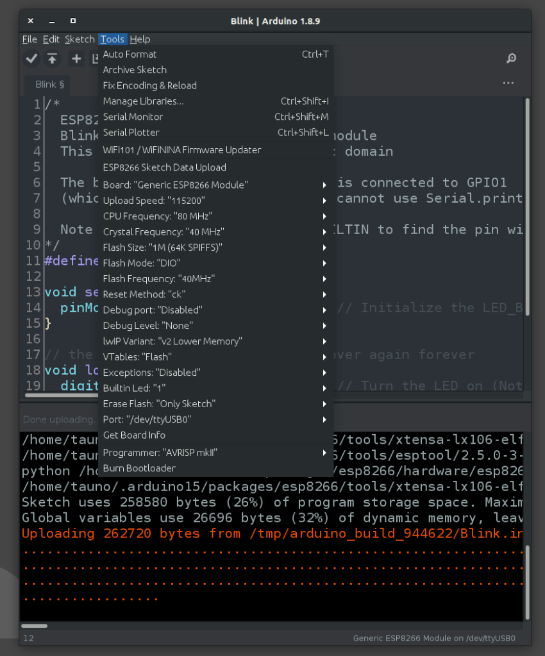The image size is (545, 656).
Task: Click the Verify checkmark icon
Action: (x=31, y=59)
